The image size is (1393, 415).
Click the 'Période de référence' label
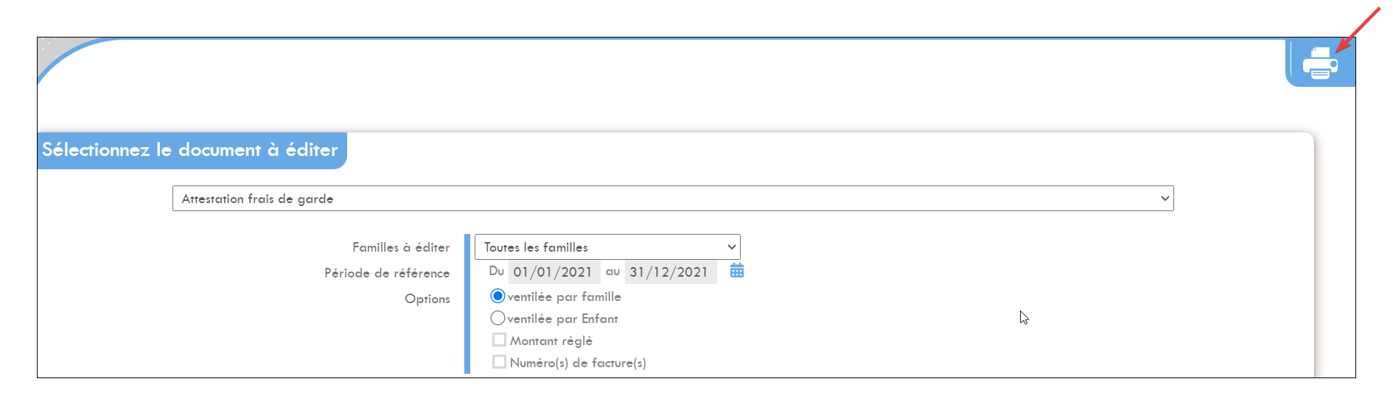point(387,273)
